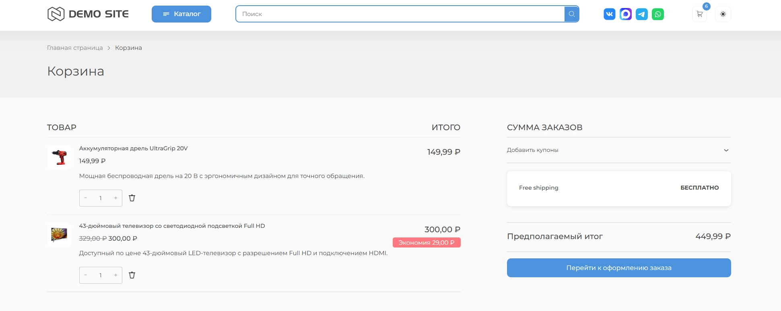Open the VK social link icon

[610, 14]
